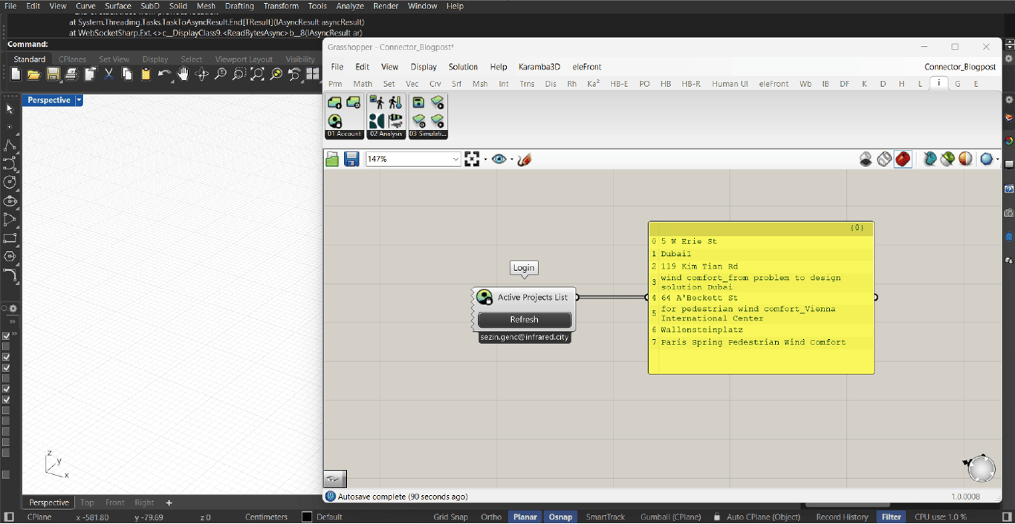Viewport: 1015px width, 524px height.
Task: Expand the preview eye options arrow
Action: click(512, 159)
